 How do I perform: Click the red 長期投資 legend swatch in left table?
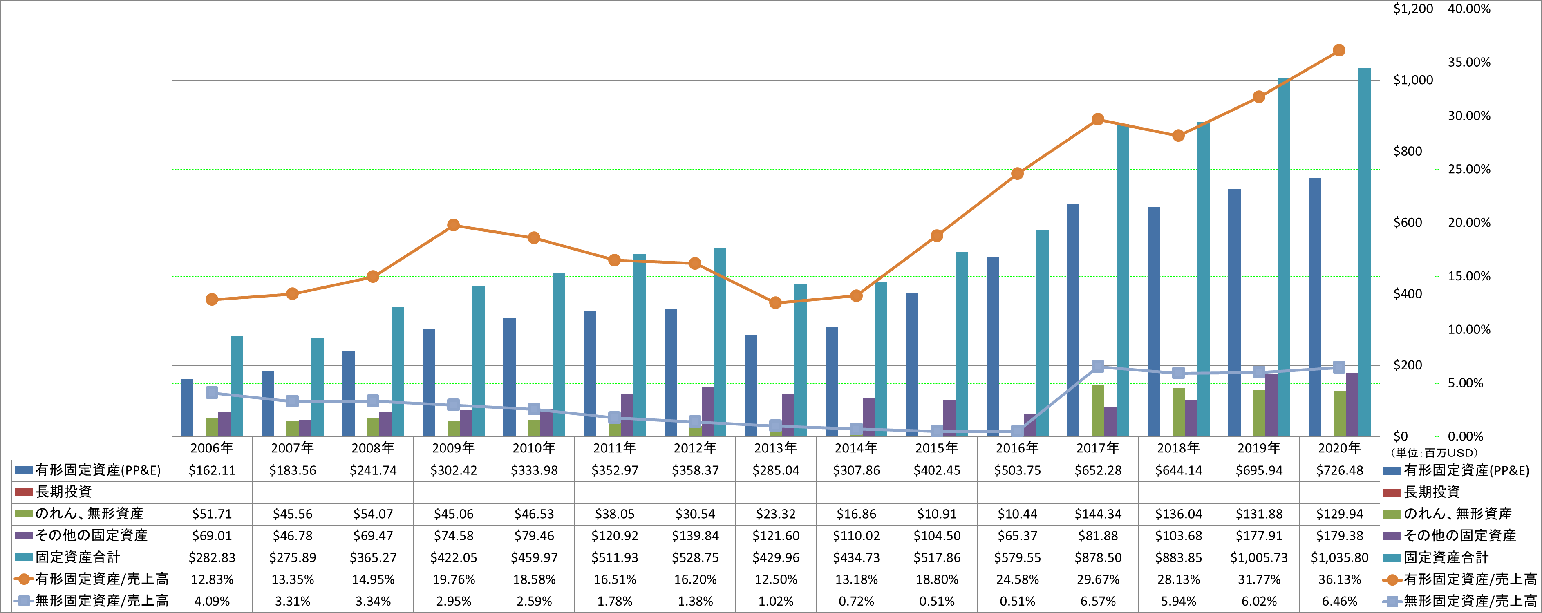(23, 492)
